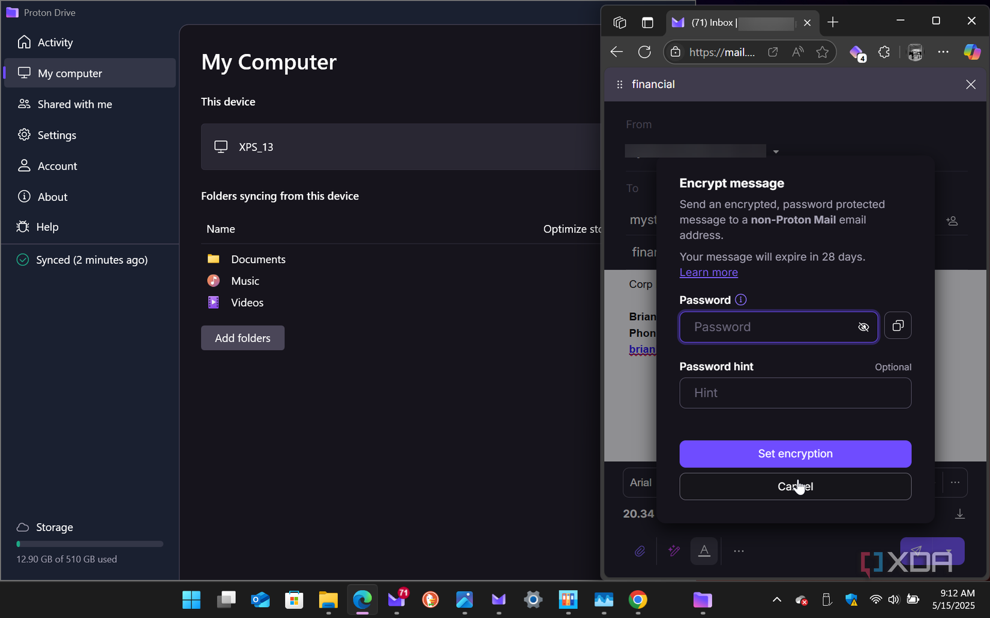Copy the password with the copy icon
The image size is (990, 618).
click(898, 325)
